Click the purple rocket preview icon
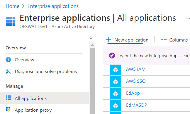This screenshot has height=114, width=190. (112, 56)
